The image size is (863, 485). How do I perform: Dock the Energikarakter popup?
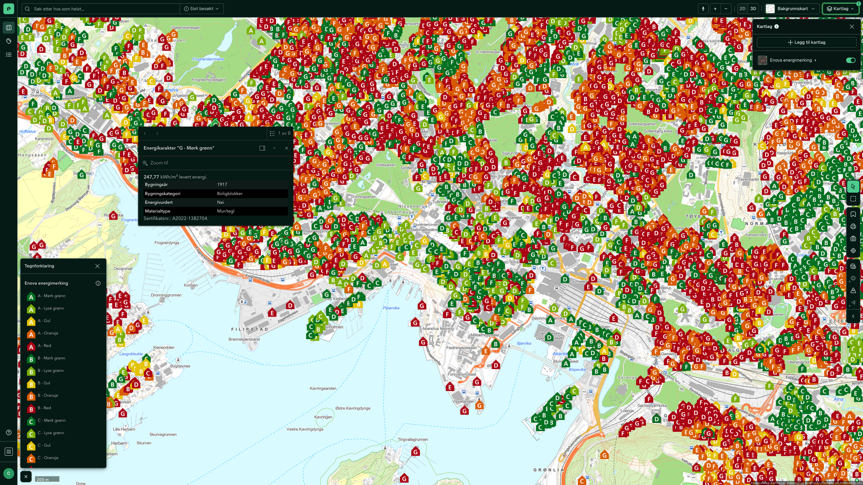[262, 148]
